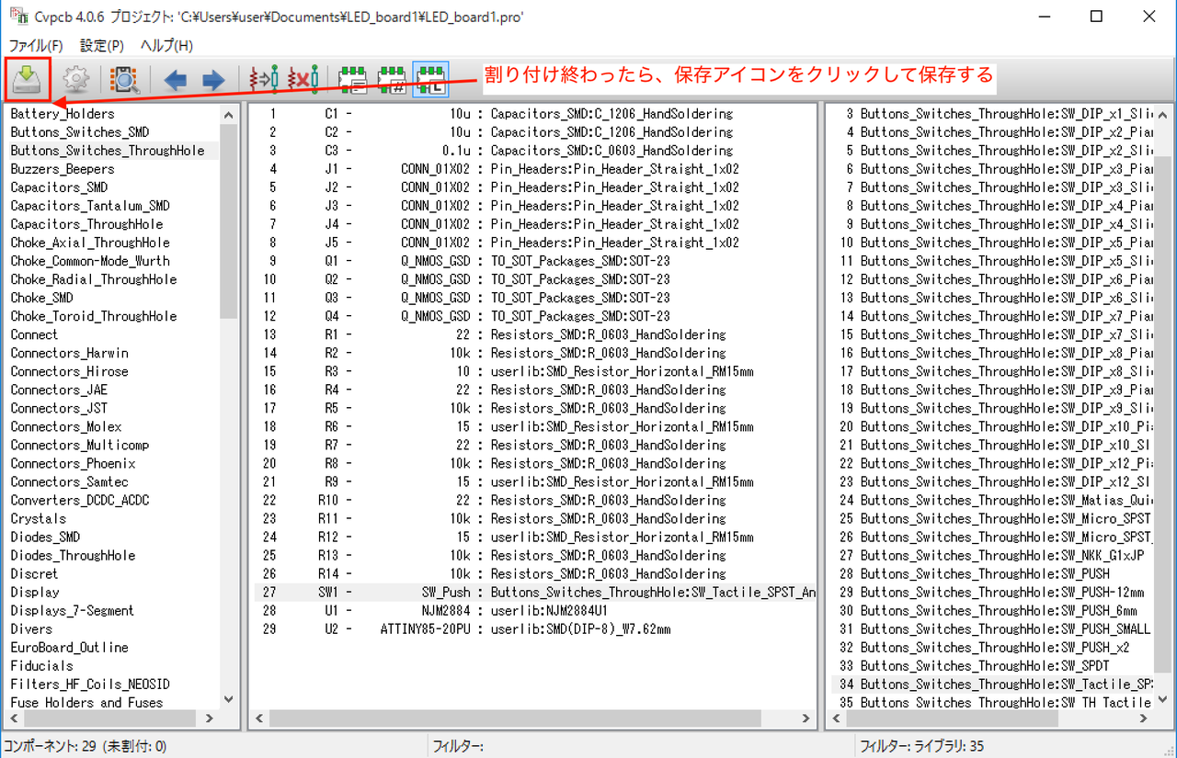Select component J5 CONN_01X02 row
Image resolution: width=1177 pixels, height=758 pixels.
(x=533, y=243)
